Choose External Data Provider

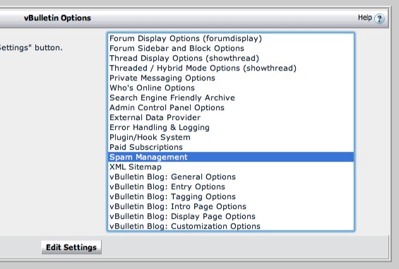click(x=231, y=118)
